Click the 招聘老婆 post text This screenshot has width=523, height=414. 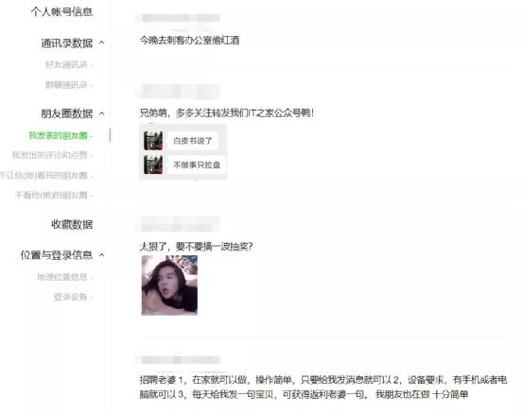[323, 387]
